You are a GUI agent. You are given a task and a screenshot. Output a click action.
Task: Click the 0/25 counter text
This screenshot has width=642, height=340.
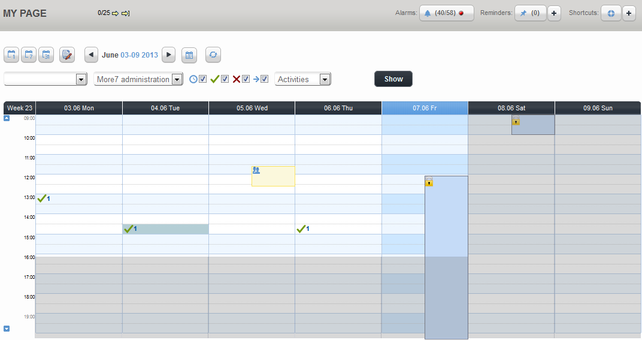(x=104, y=13)
